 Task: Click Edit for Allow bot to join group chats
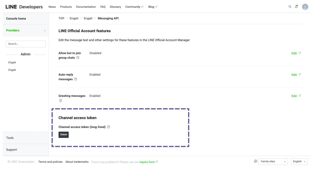294,53
